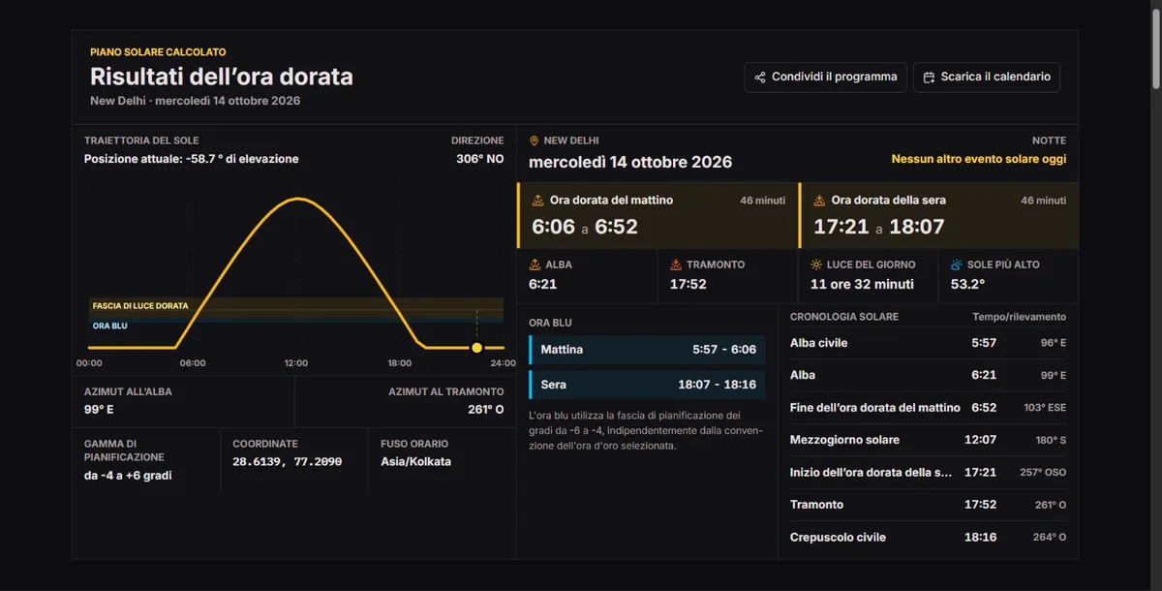Click the TRAMONTO sunset icon
This screenshot has width=1162, height=591.
(676, 264)
